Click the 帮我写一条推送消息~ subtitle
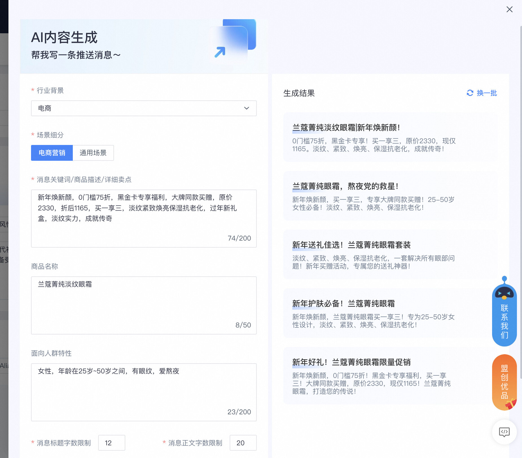The image size is (522, 458). pyautogui.click(x=76, y=55)
